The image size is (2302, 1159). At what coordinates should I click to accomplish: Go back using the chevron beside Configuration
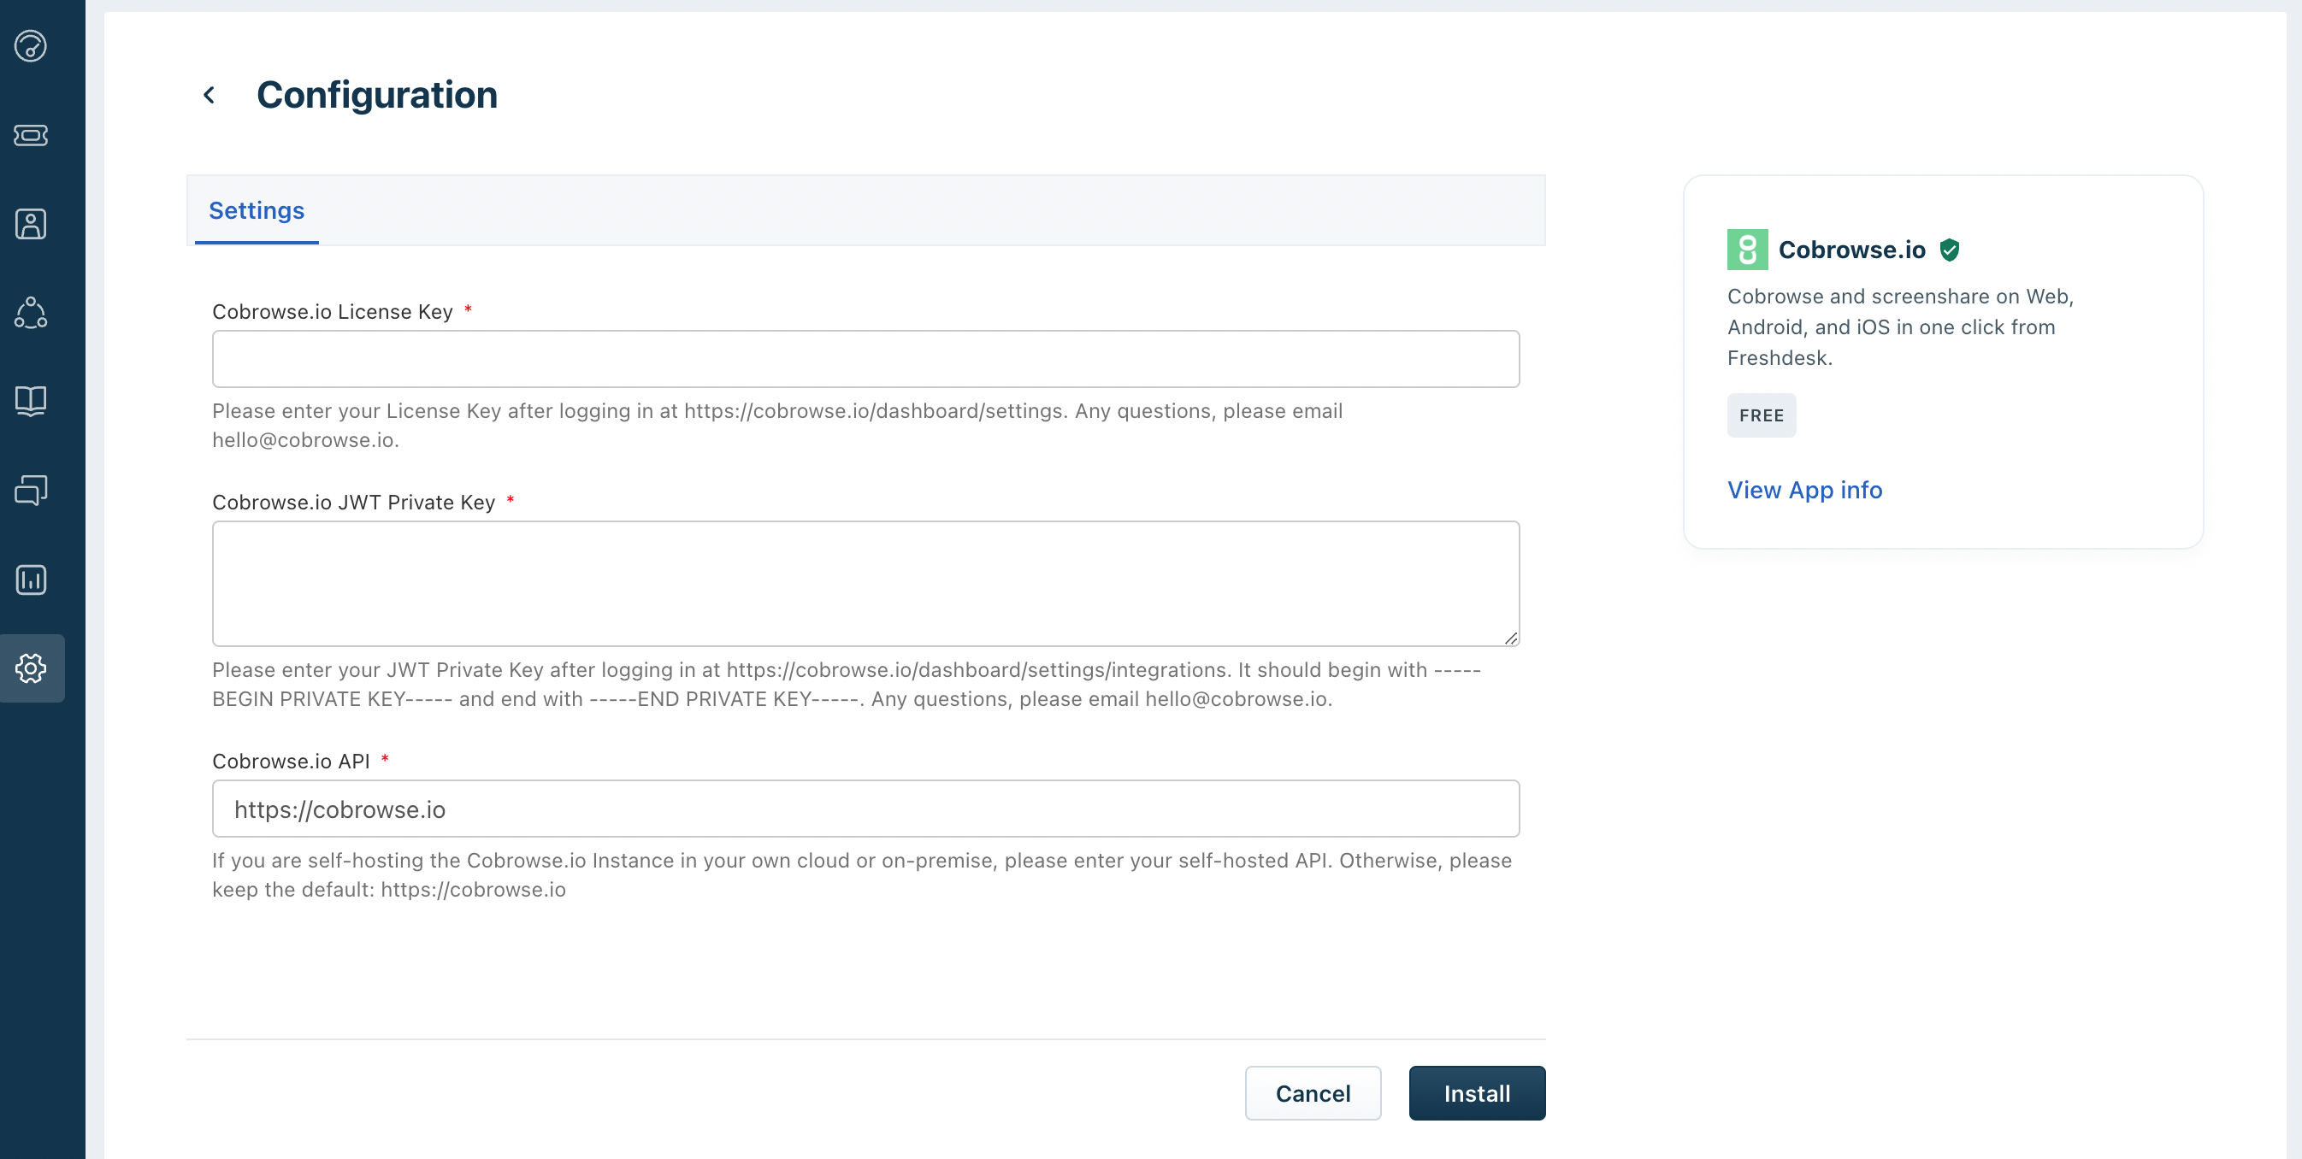click(x=210, y=95)
